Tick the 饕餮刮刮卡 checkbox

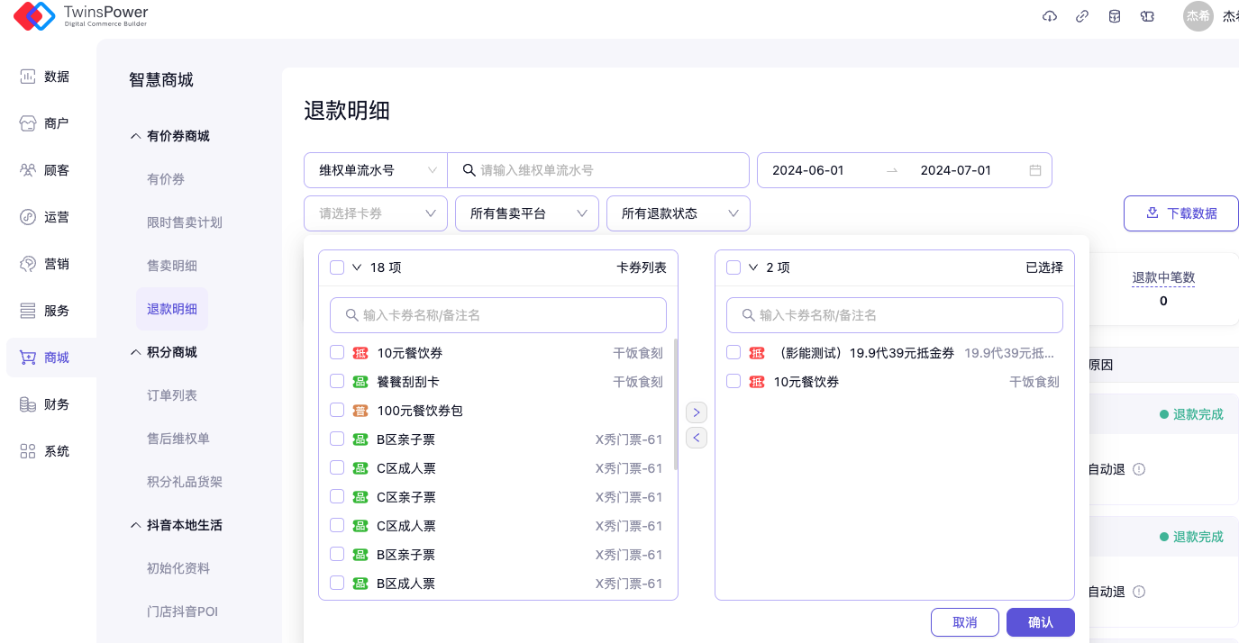click(337, 382)
